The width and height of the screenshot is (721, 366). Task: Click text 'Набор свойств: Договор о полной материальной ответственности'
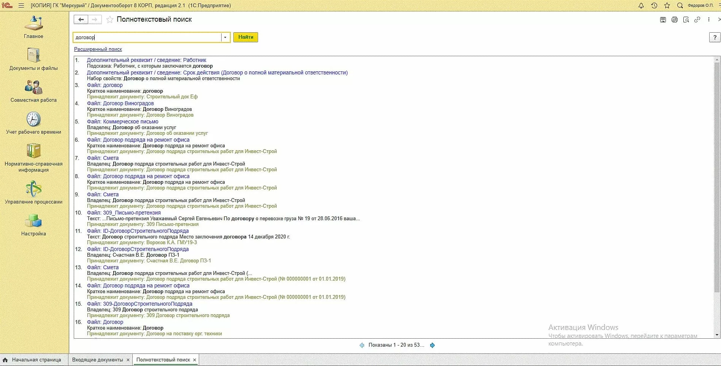click(163, 79)
